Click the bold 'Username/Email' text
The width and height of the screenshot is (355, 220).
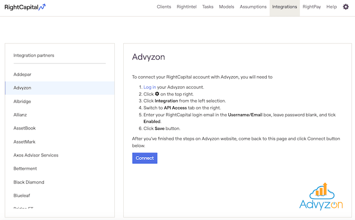coord(245,115)
